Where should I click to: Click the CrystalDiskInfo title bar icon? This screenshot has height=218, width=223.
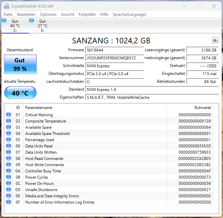7,6
